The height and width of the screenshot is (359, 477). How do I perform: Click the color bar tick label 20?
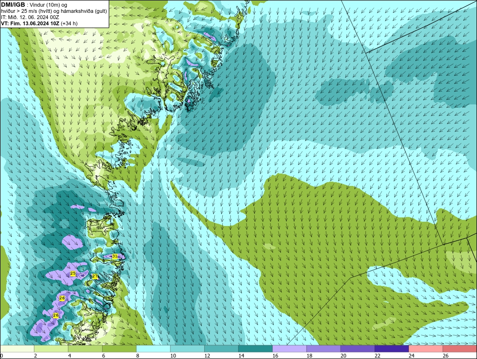(343, 356)
